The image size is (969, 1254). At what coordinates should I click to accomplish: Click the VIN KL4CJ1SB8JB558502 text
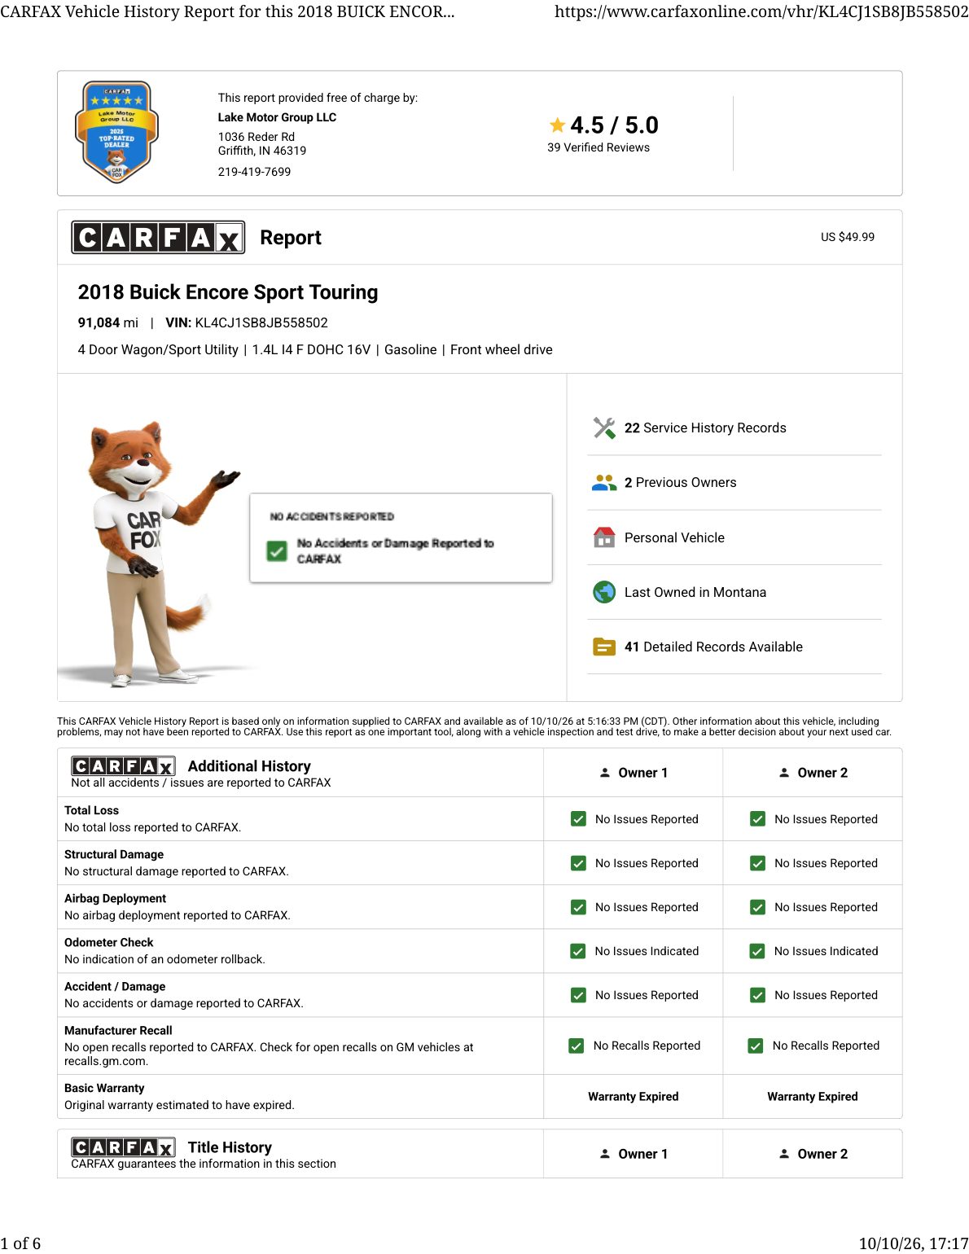tap(247, 323)
